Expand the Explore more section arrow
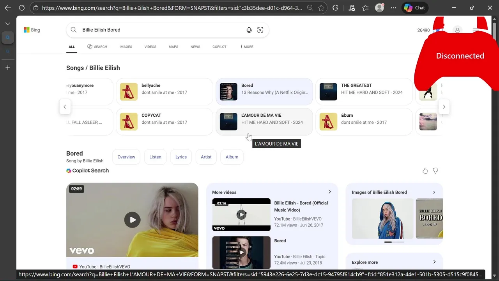Image resolution: width=499 pixels, height=281 pixels. [434, 262]
